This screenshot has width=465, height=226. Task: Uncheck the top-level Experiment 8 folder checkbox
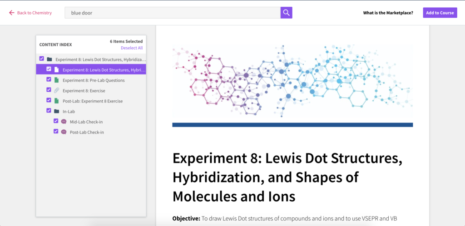point(41,59)
